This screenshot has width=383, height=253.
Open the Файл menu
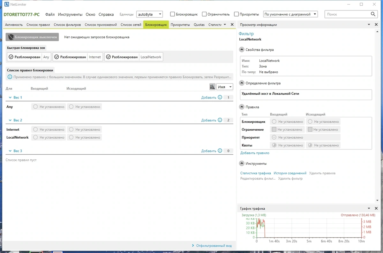coord(50,14)
